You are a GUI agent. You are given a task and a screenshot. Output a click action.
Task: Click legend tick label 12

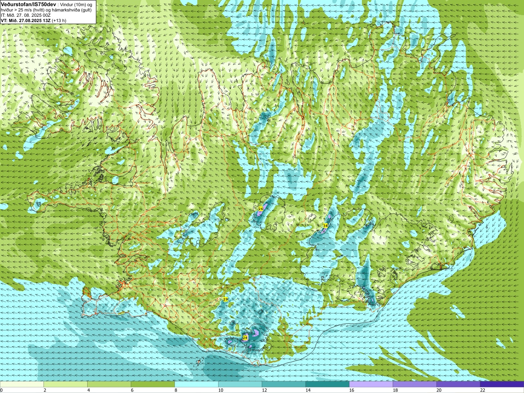pos(264,390)
